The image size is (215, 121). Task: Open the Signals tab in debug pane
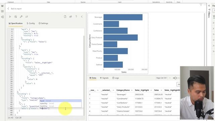pos(104,78)
